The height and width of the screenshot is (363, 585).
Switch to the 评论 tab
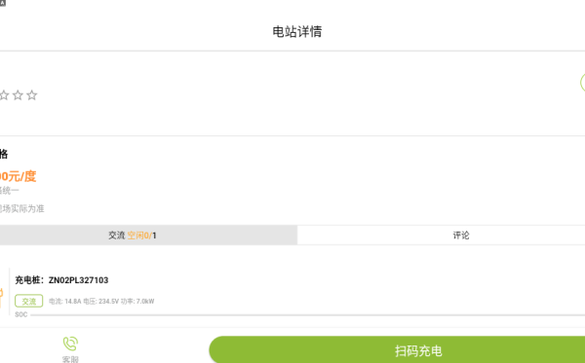click(x=441, y=236)
